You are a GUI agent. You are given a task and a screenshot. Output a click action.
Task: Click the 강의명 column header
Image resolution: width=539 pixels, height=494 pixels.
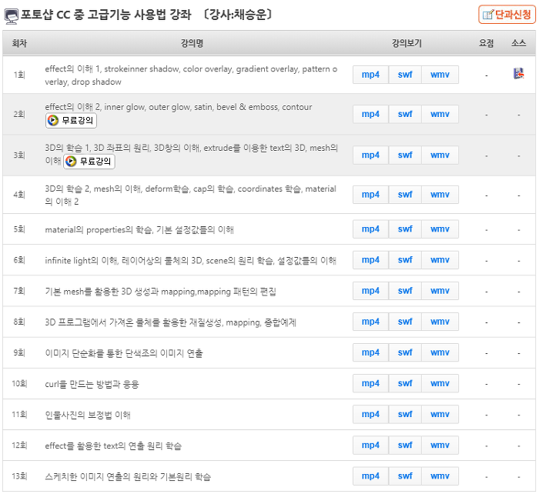[x=192, y=43]
